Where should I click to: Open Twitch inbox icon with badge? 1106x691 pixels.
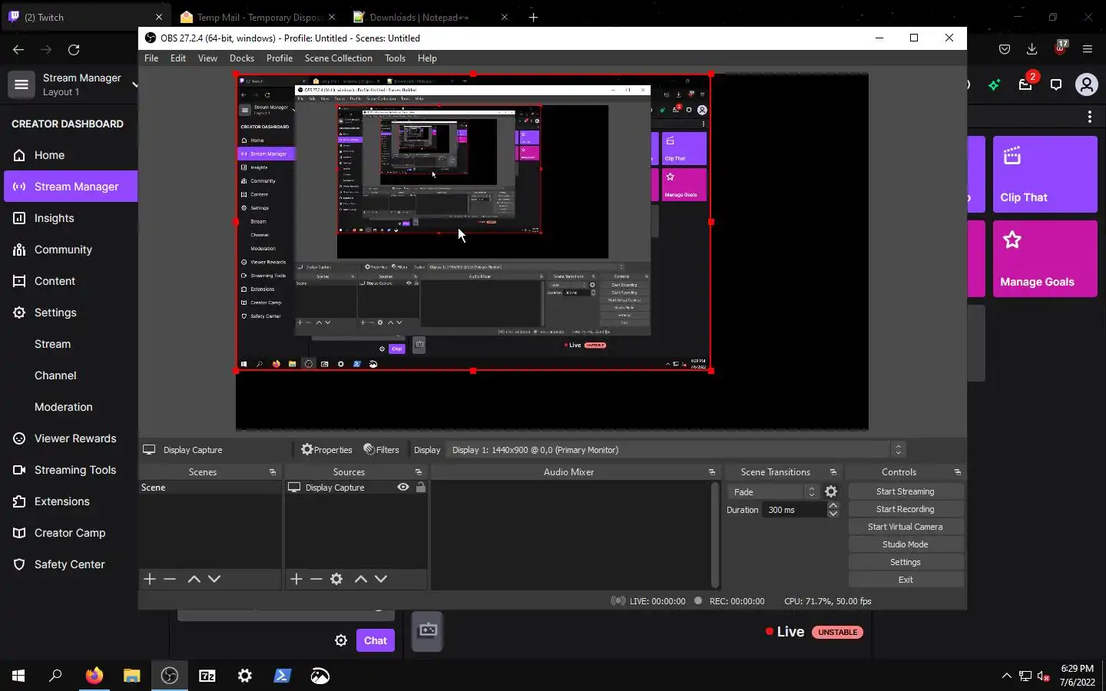click(1026, 84)
